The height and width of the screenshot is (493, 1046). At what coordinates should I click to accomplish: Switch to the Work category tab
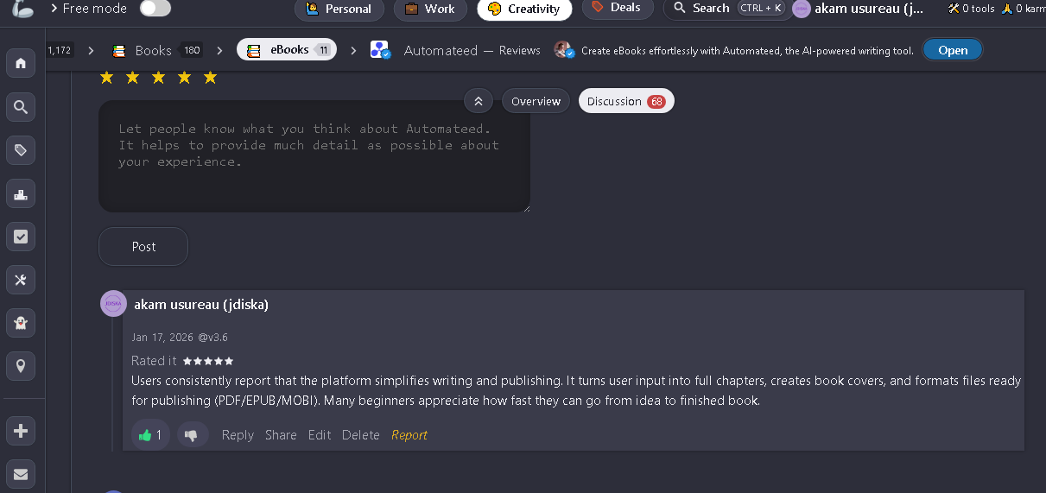[431, 9]
